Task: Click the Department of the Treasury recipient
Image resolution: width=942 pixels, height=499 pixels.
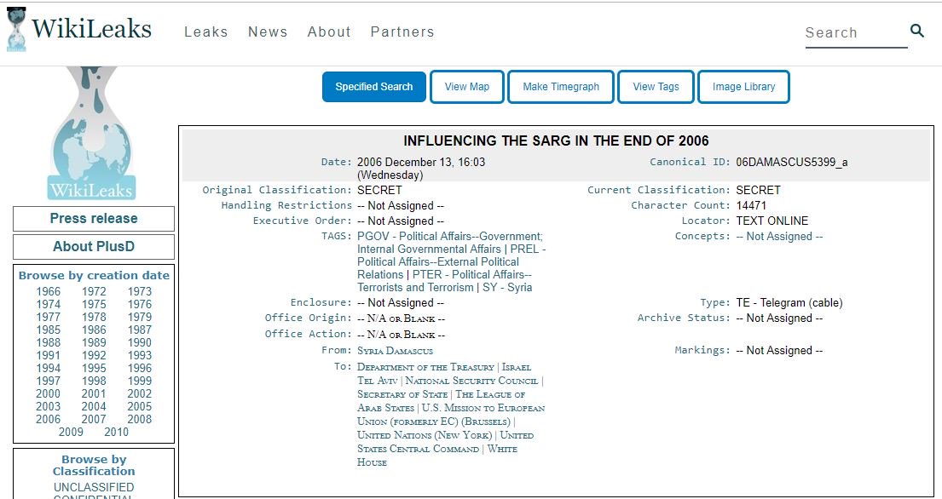Action: 425,367
